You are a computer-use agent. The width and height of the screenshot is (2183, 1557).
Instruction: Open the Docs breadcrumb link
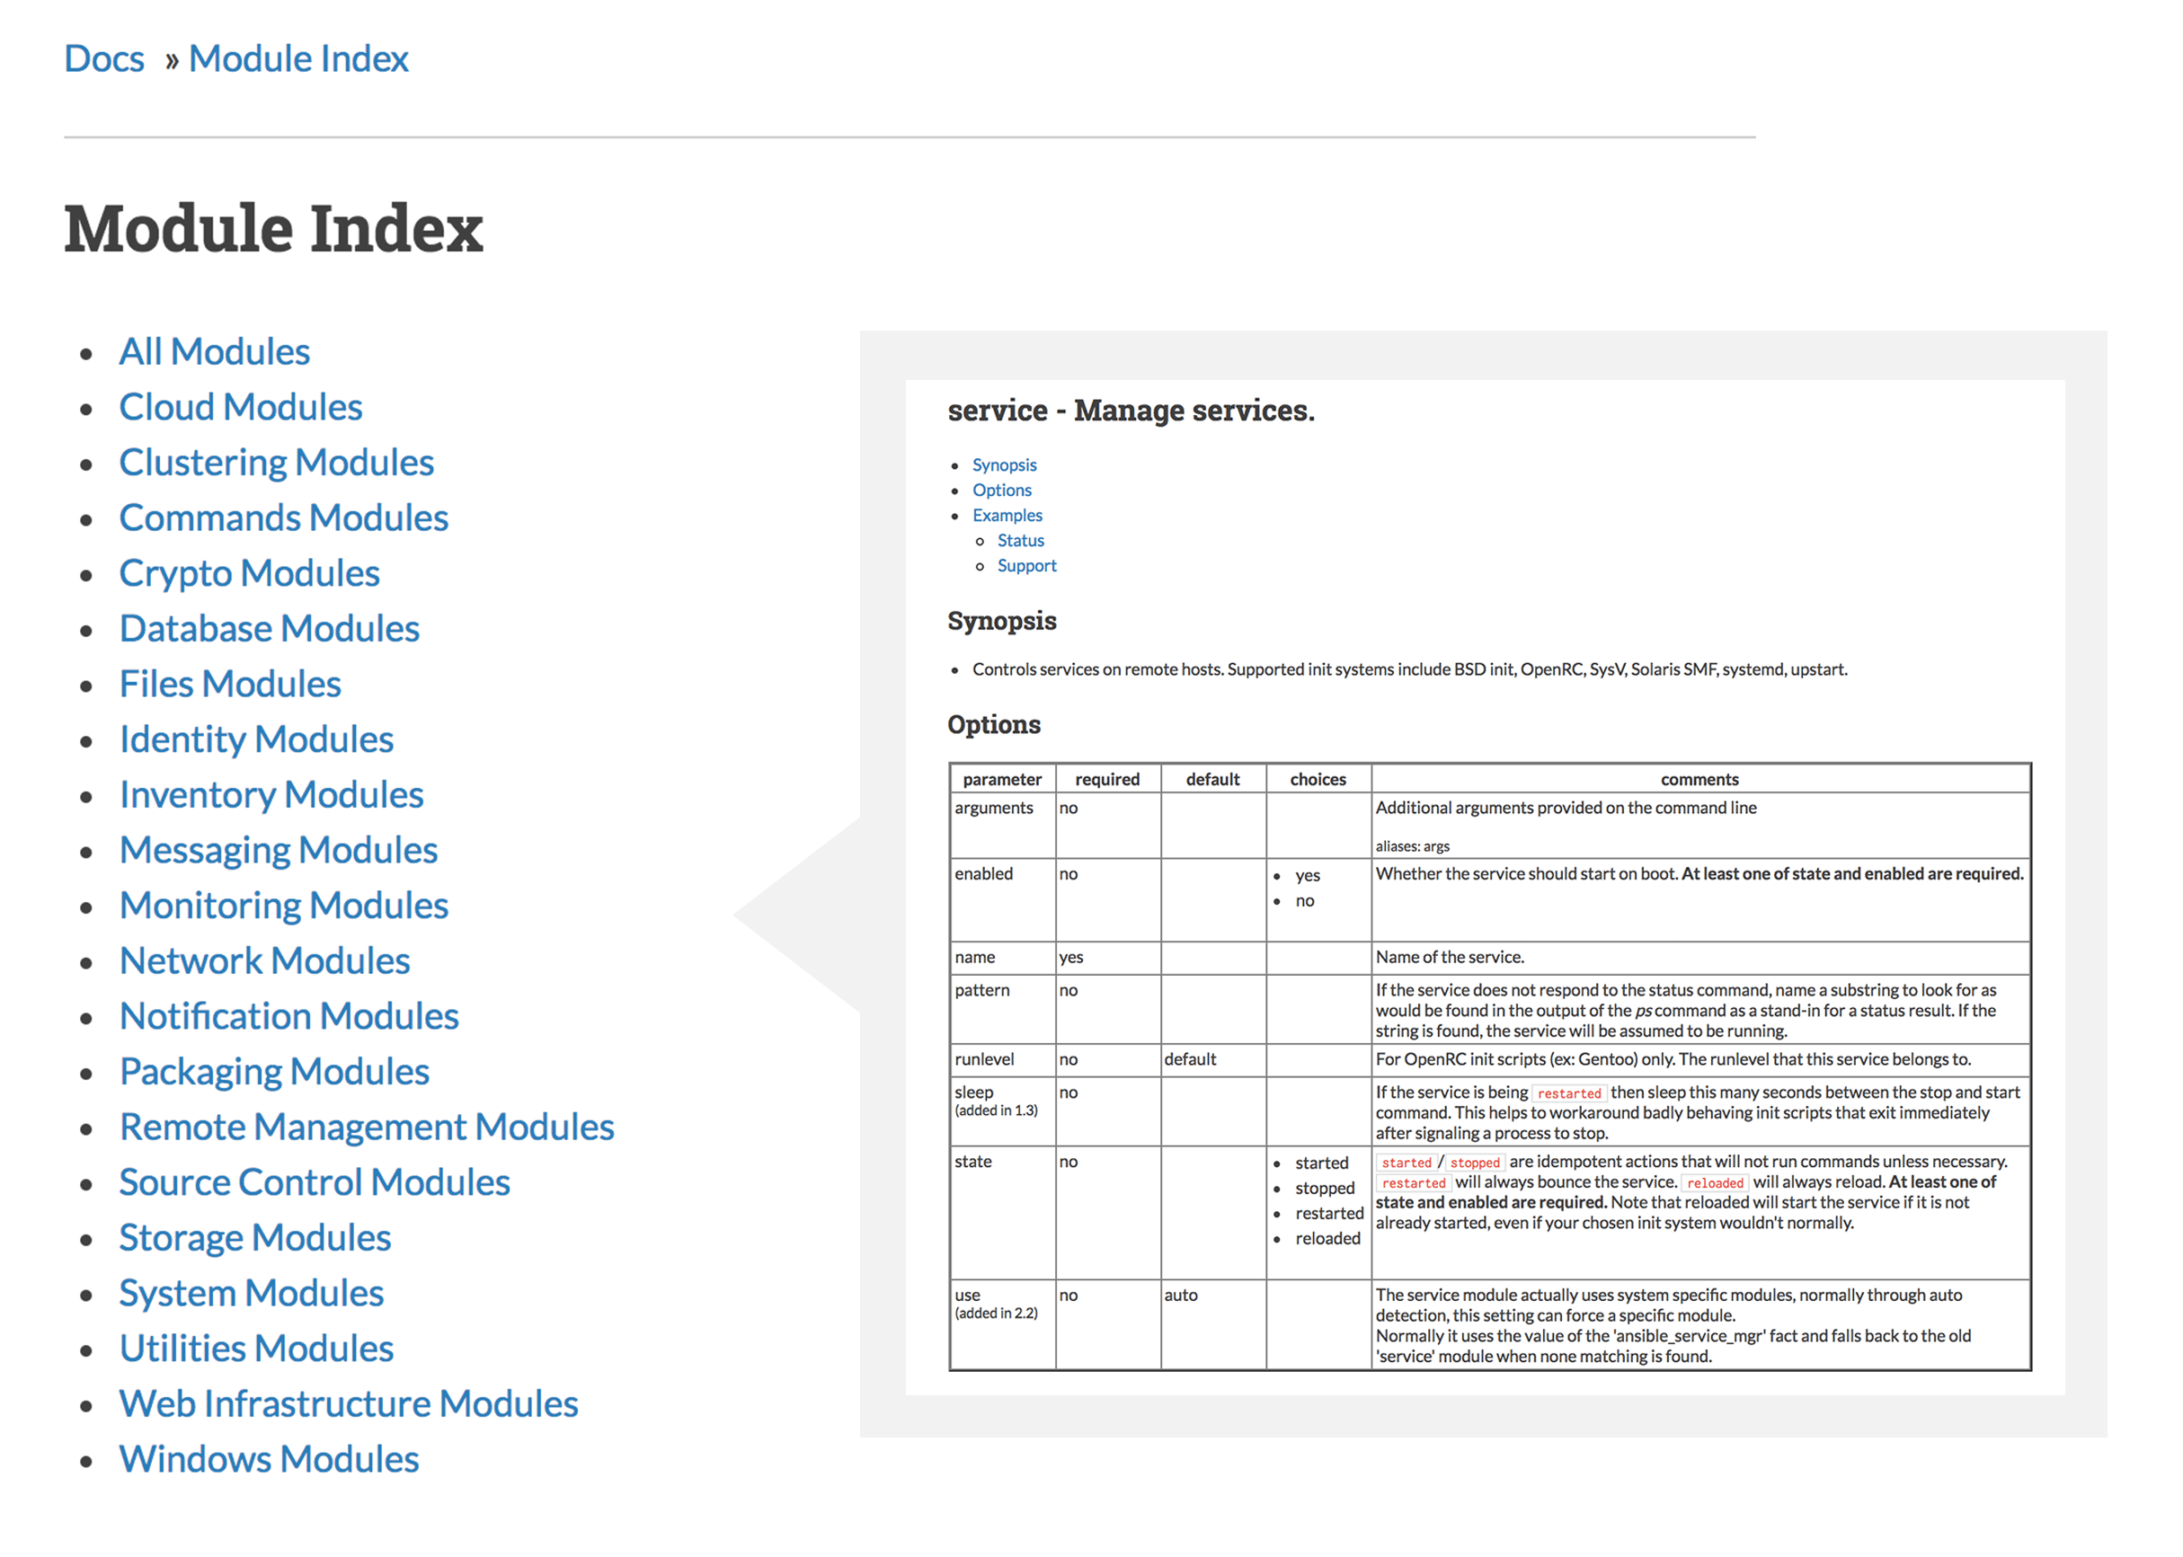click(x=102, y=58)
